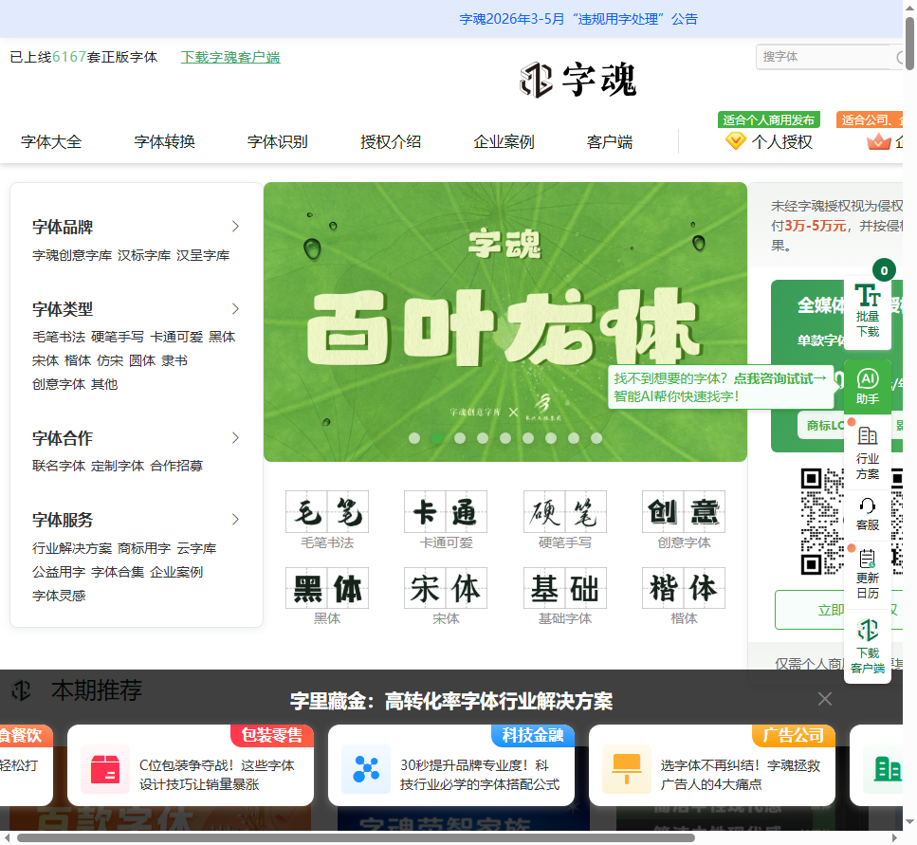Click the vertical scrollbar thumb at right edge
Screen dimensions: 917x845
[910, 44]
